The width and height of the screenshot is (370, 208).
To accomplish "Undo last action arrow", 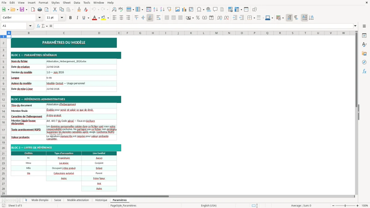I will tap(94, 10).
